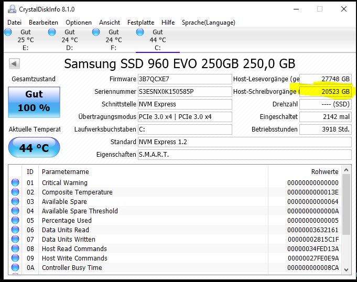Click status icon of Data Units Written row
The height and width of the screenshot is (282, 357).
pos(15,239)
